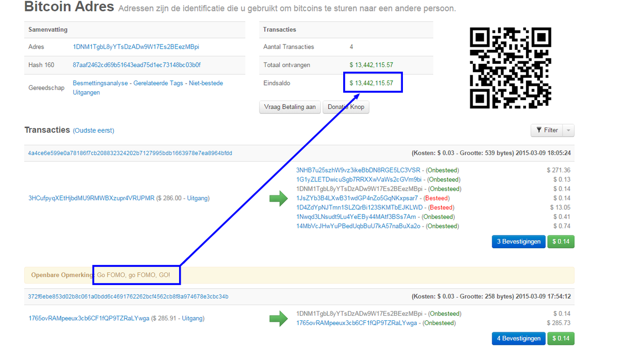Click the $ 0.41 output amount
The image size is (623, 353).
(x=562, y=217)
